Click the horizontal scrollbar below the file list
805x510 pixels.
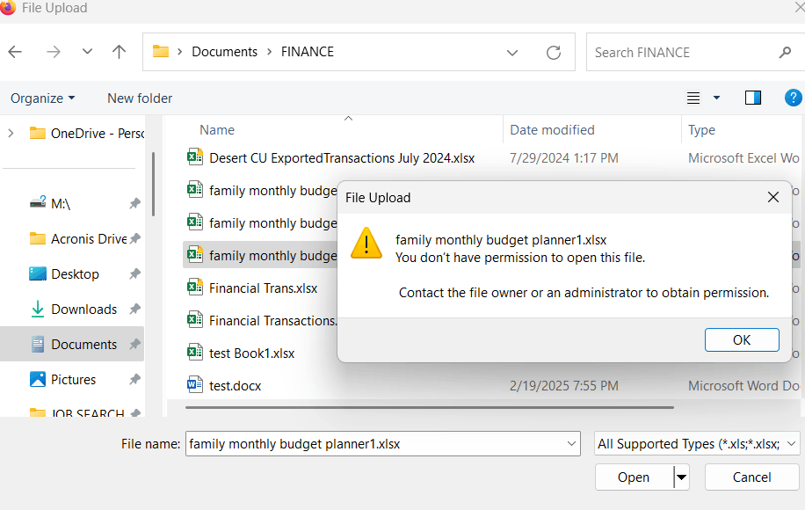click(x=422, y=407)
